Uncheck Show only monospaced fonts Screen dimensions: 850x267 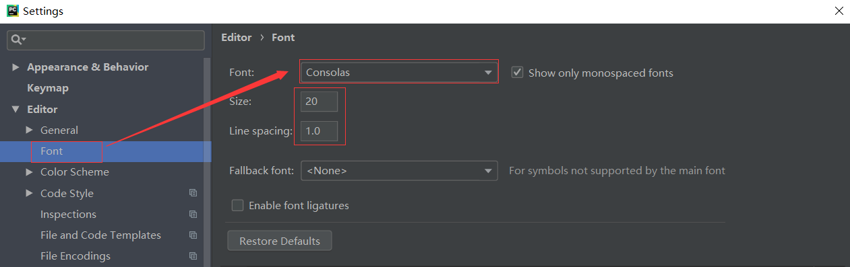[x=517, y=72]
